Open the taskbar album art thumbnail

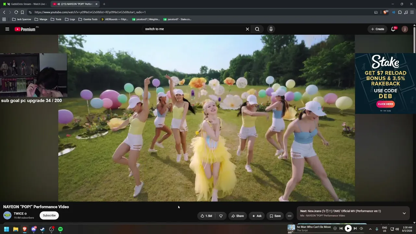coord(291,229)
